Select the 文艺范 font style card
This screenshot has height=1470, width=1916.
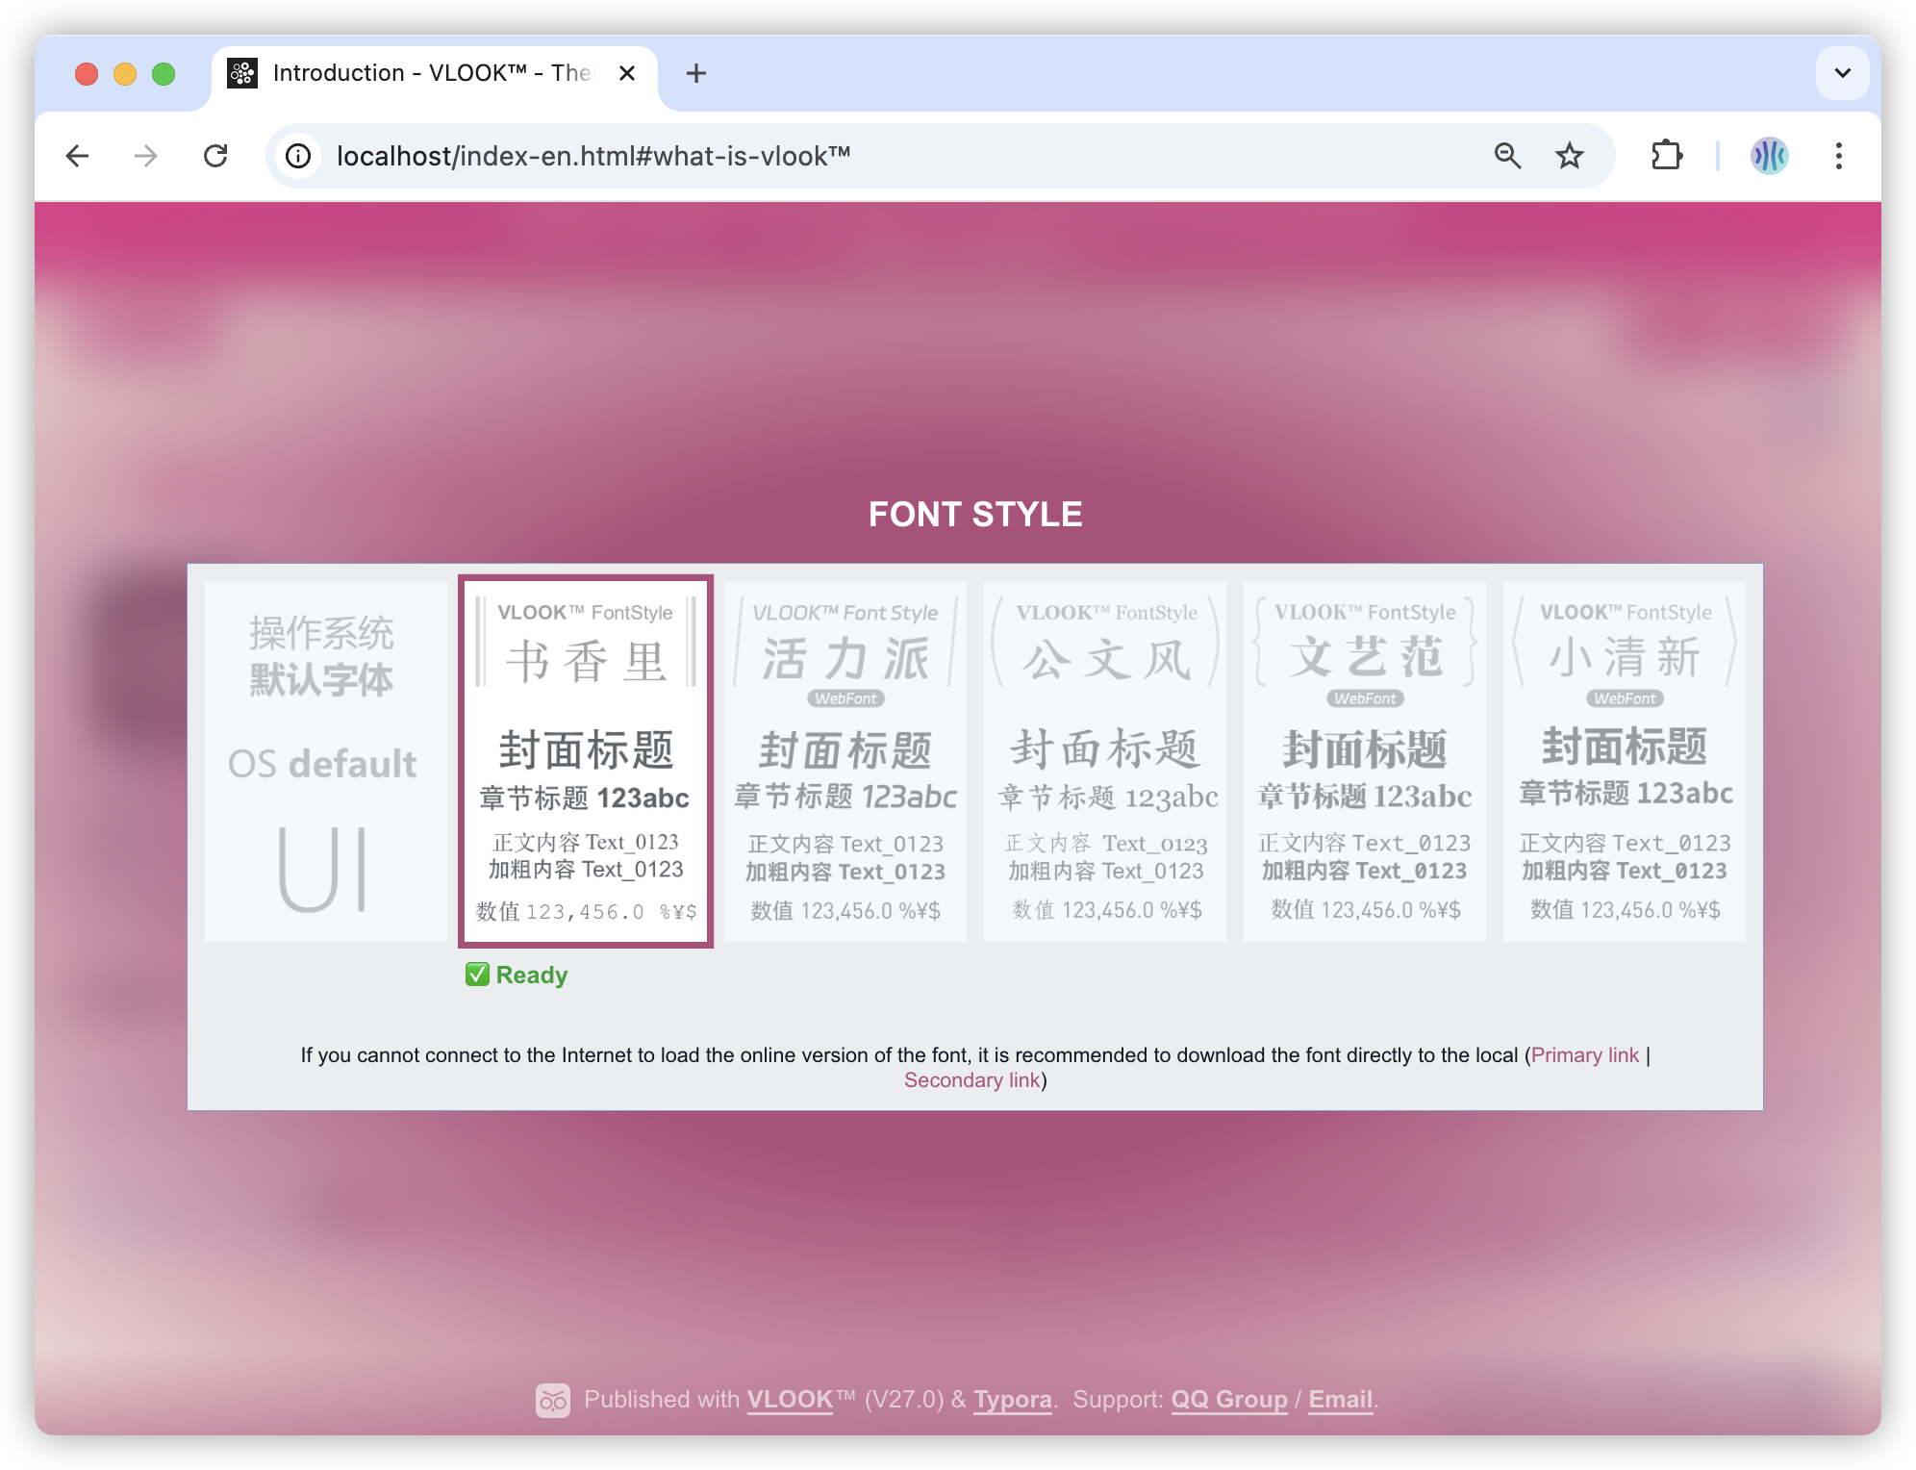[1365, 761]
